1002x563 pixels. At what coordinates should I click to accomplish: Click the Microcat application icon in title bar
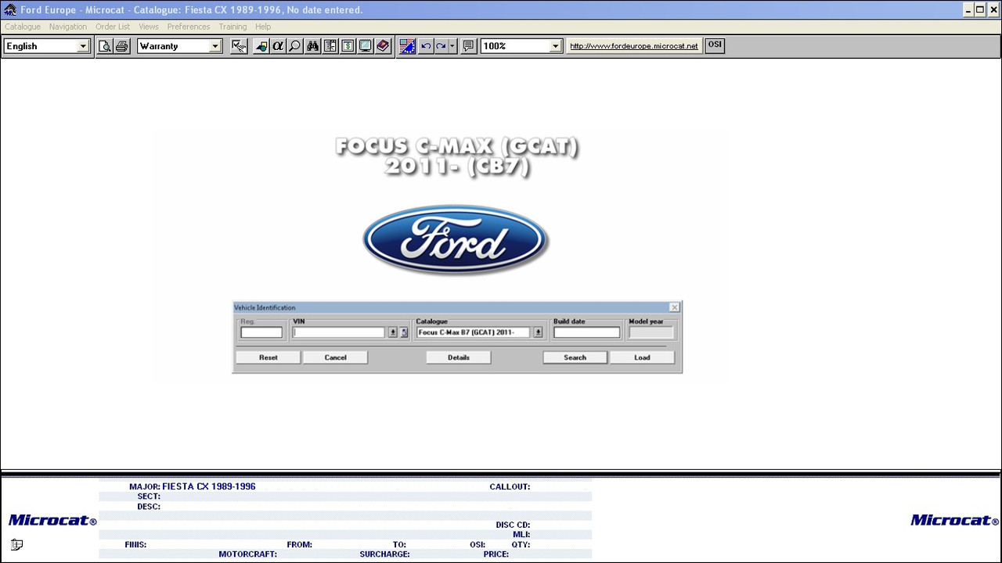pos(10,10)
